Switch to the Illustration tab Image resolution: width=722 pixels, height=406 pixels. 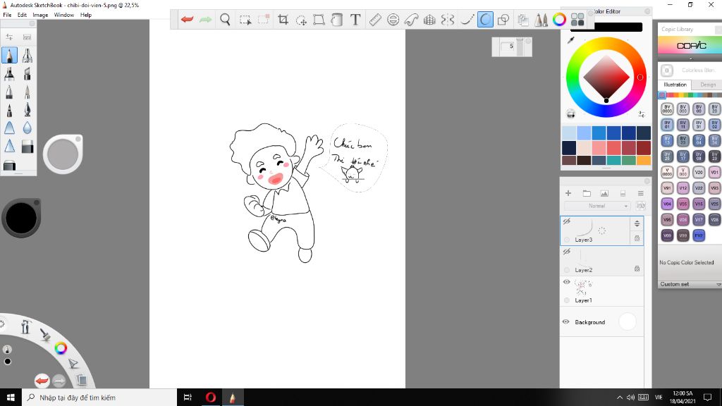tap(675, 85)
